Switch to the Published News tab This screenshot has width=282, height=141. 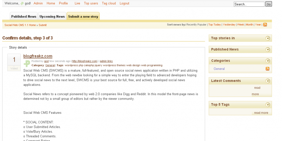[x=24, y=16]
